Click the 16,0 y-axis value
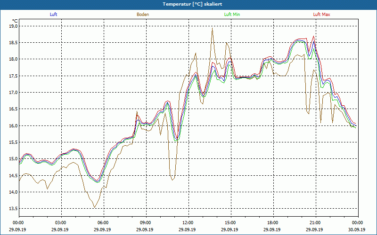The image size is (377, 235). click(14, 125)
